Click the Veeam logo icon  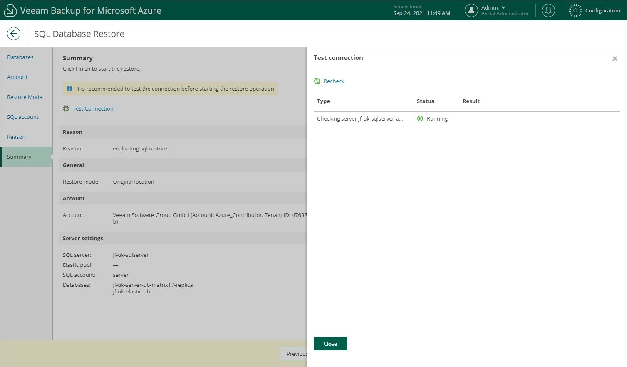[10, 10]
